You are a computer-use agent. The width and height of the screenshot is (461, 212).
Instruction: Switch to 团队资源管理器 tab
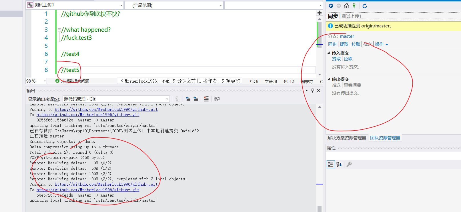385,138
